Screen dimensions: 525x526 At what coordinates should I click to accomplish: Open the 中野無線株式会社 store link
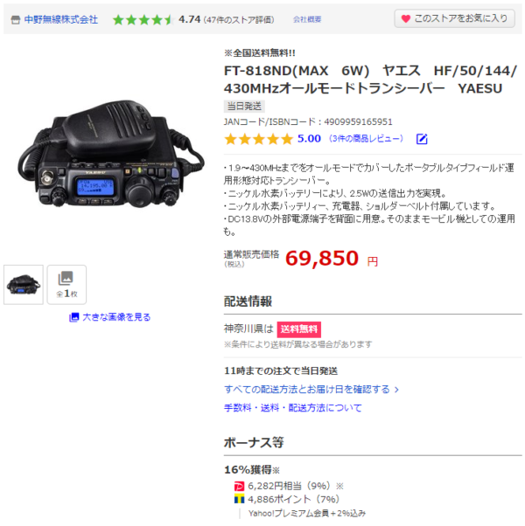60,19
